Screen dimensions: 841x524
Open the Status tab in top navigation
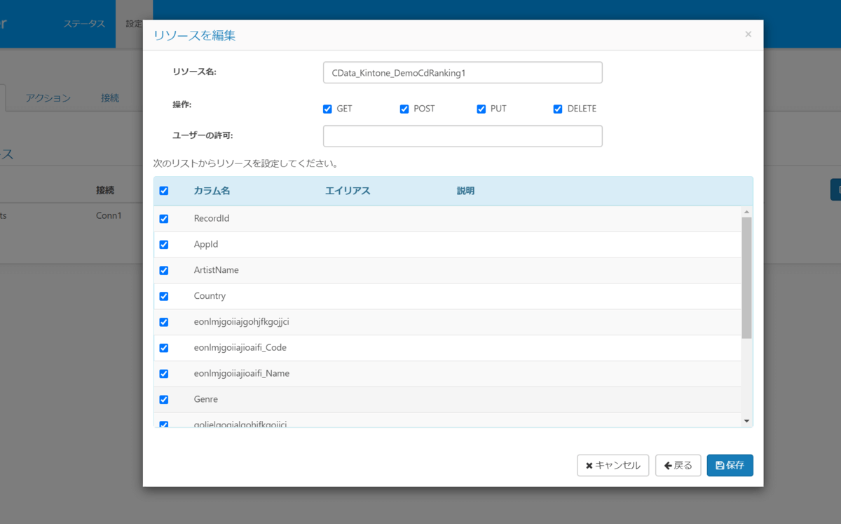pos(84,24)
